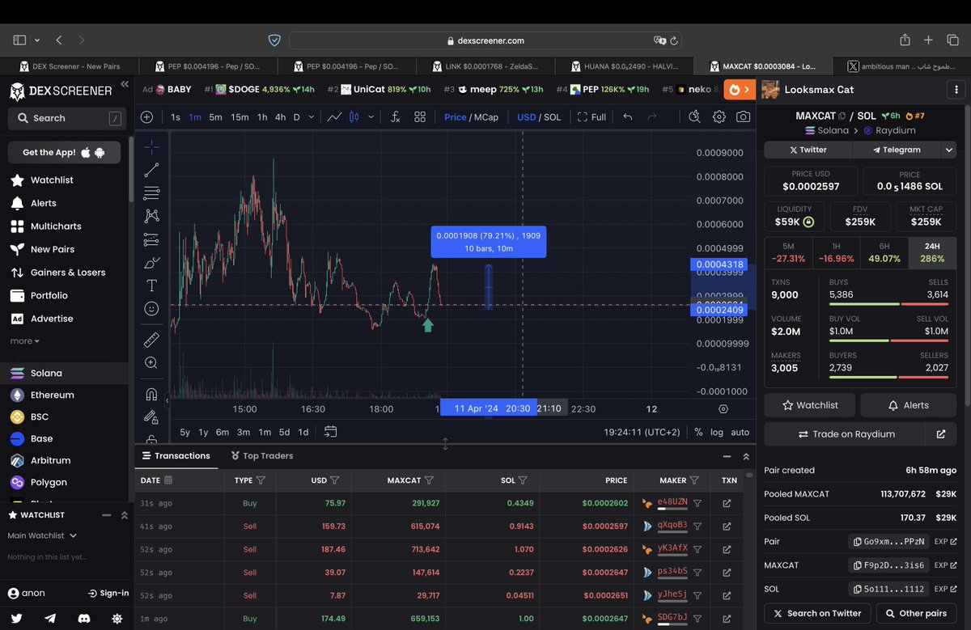Open the chart layout grid selector
The width and height of the screenshot is (971, 630).
pos(420,117)
